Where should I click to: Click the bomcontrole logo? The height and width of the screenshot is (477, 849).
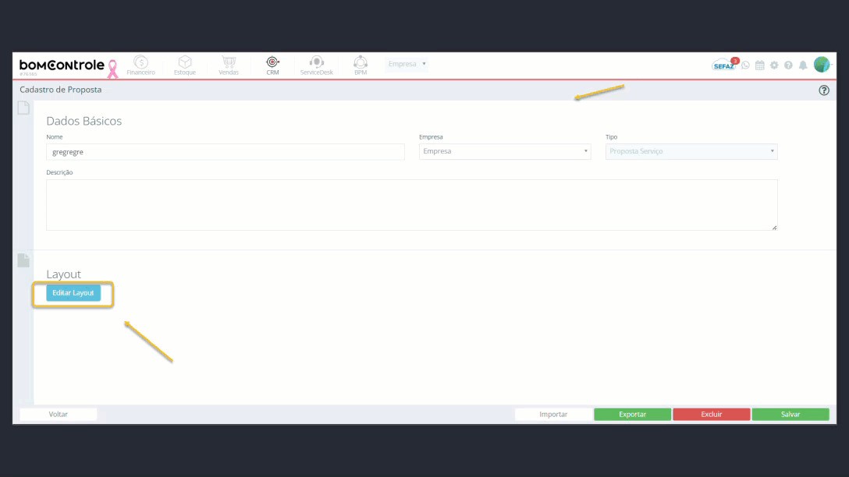tap(62, 66)
